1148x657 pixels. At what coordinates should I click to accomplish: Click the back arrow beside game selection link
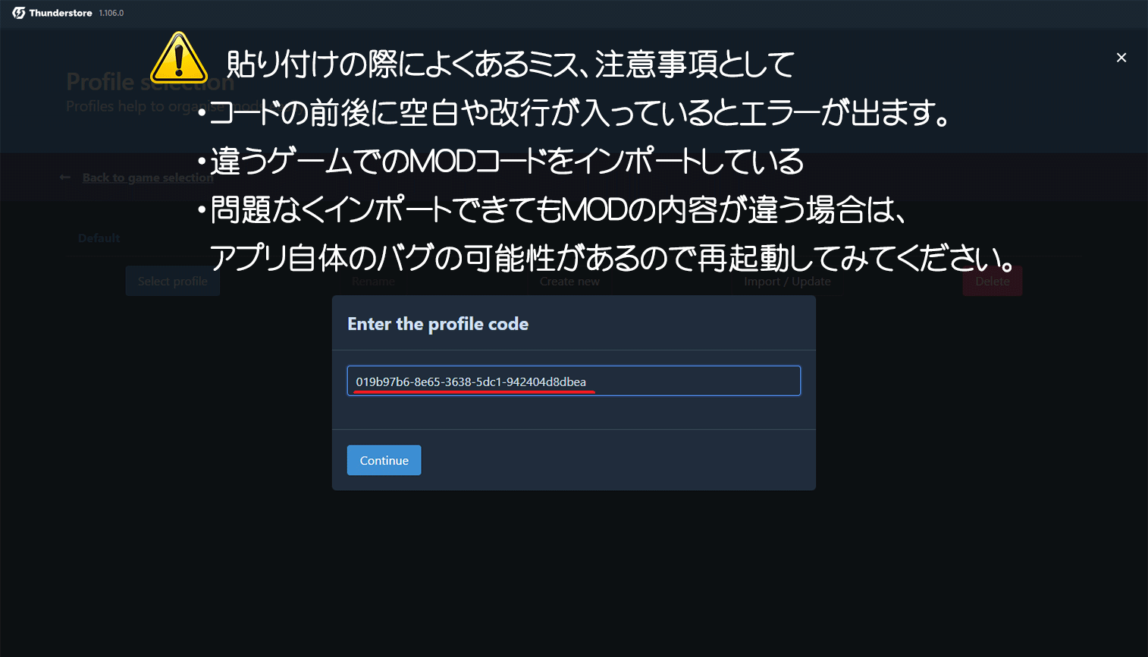(x=65, y=178)
